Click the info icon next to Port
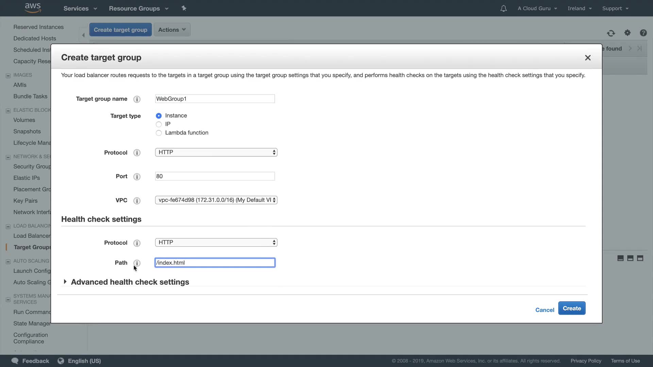This screenshot has width=653, height=367. click(137, 177)
